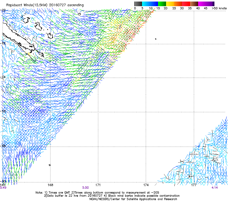Click the blue 5-15 knots legend swatch
Viewport: 228px width, 201px height.
[150, 4]
